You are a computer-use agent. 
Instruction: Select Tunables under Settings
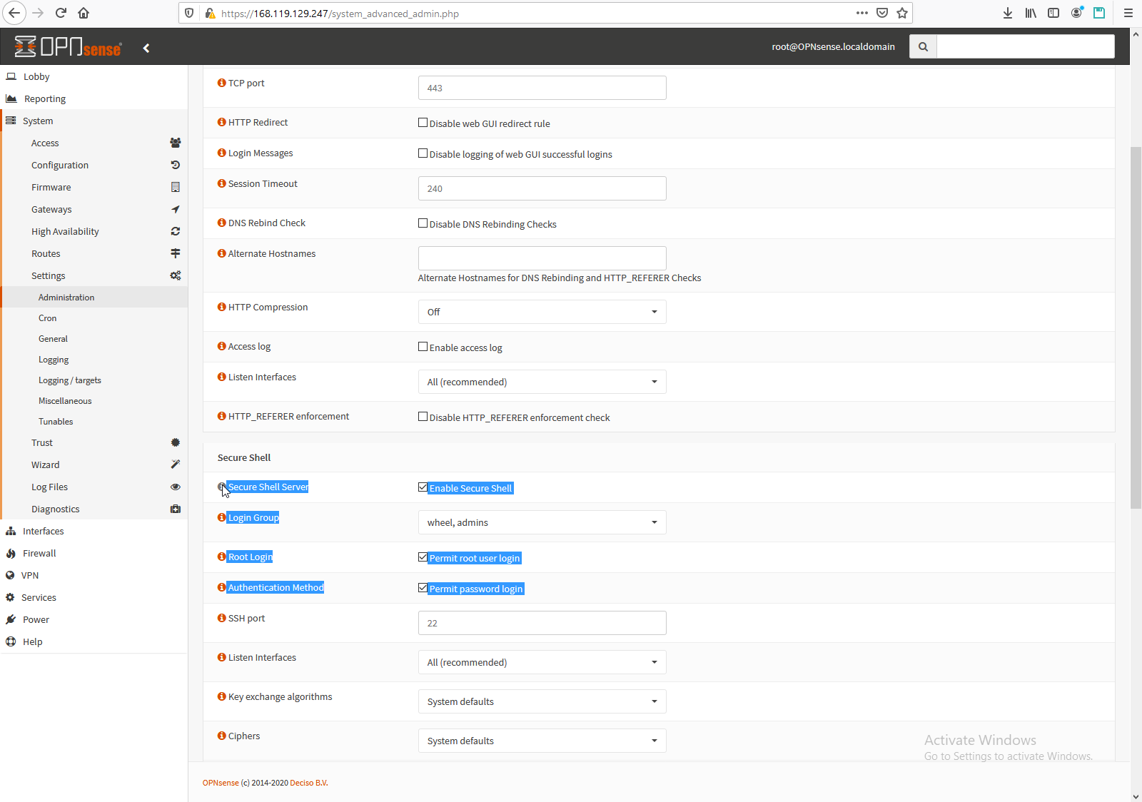pos(56,422)
